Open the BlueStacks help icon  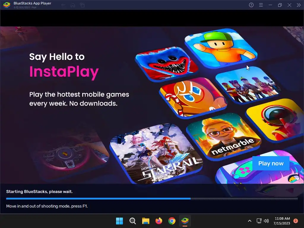[251, 5]
